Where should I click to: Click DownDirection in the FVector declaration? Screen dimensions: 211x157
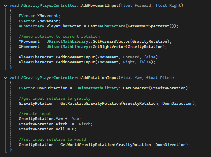click(52, 88)
